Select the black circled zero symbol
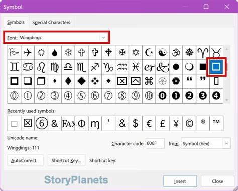 coord(163,95)
